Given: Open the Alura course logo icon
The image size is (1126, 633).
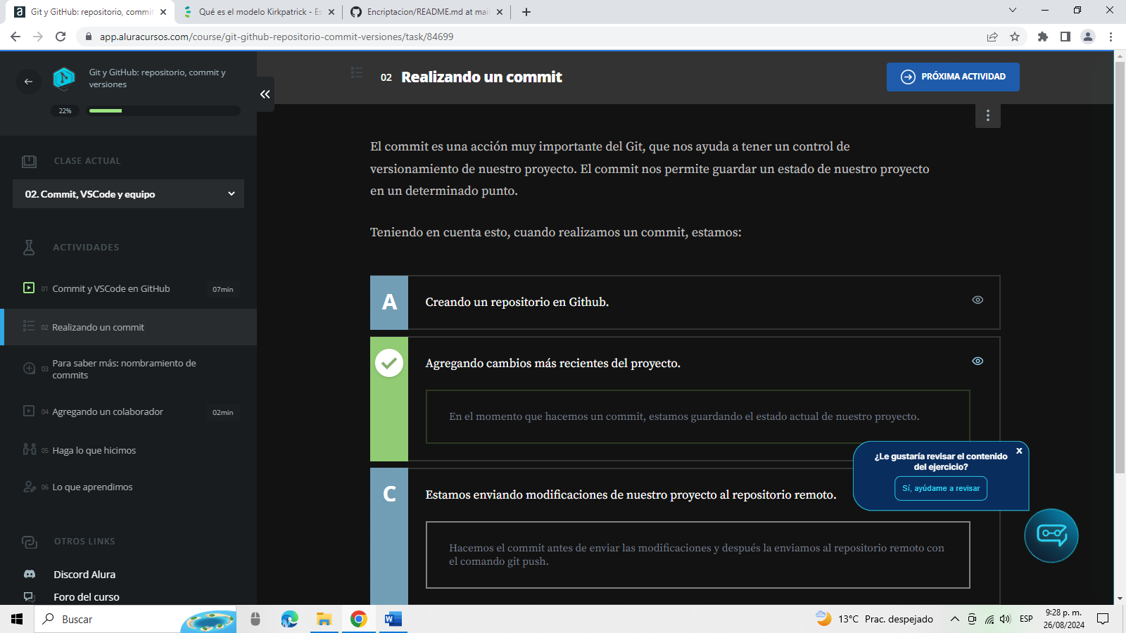Looking at the screenshot, I should coord(64,78).
